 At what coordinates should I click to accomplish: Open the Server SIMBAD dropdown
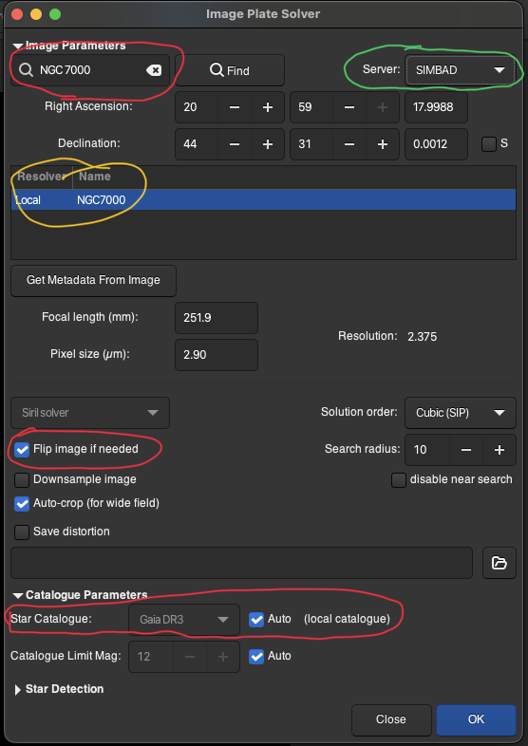pyautogui.click(x=460, y=70)
